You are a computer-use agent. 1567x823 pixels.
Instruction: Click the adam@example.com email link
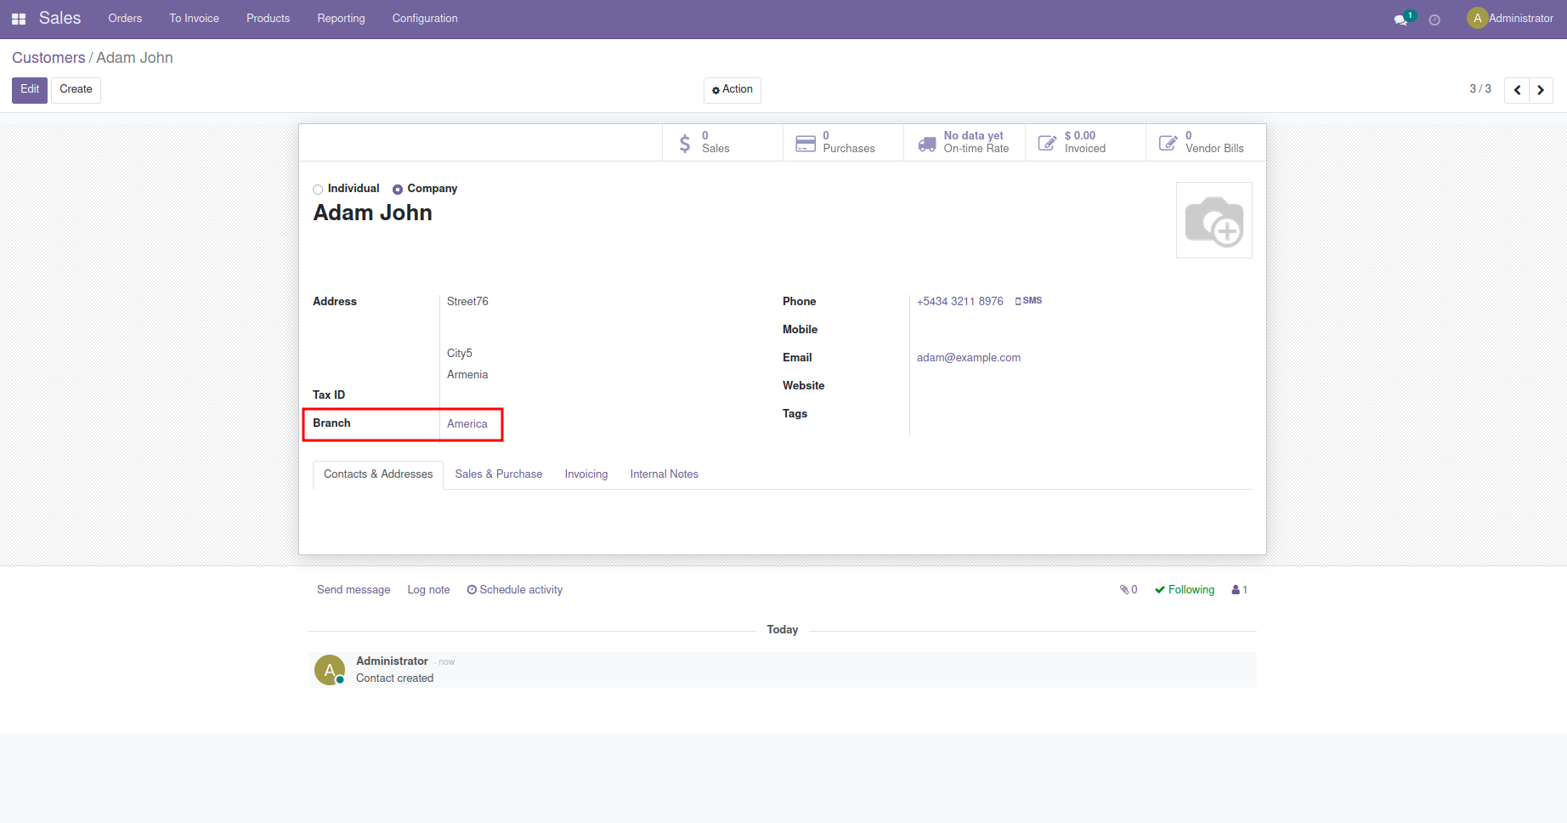[969, 358]
